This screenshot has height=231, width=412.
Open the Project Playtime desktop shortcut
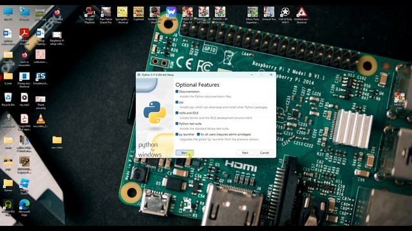point(89,15)
